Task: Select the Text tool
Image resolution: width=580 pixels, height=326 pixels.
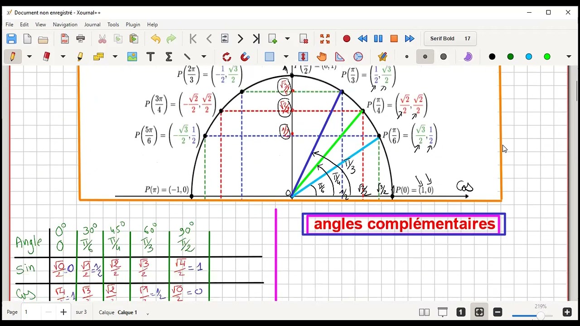Action: 150,57
